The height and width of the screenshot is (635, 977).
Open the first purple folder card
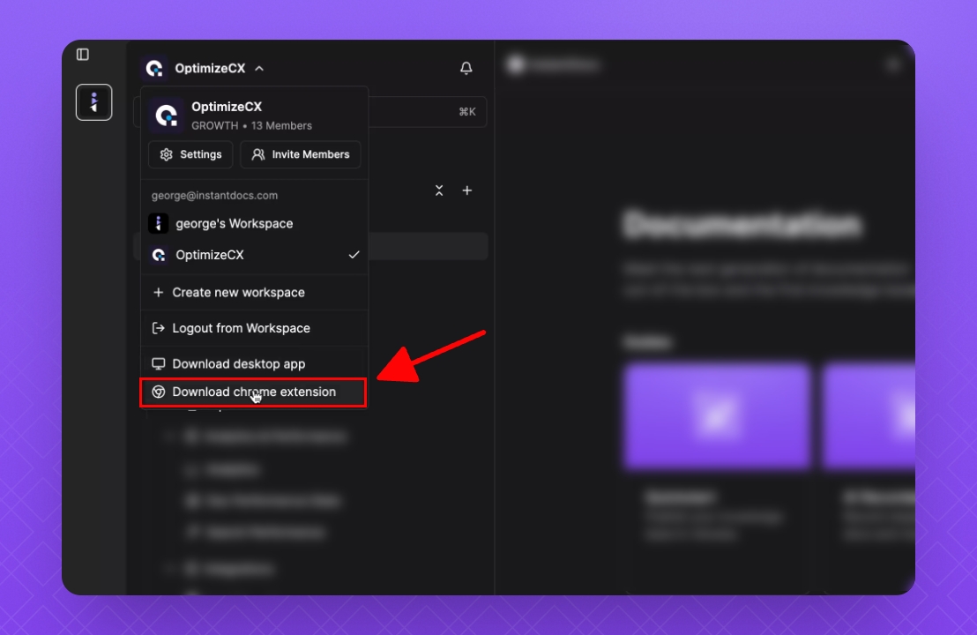[717, 416]
